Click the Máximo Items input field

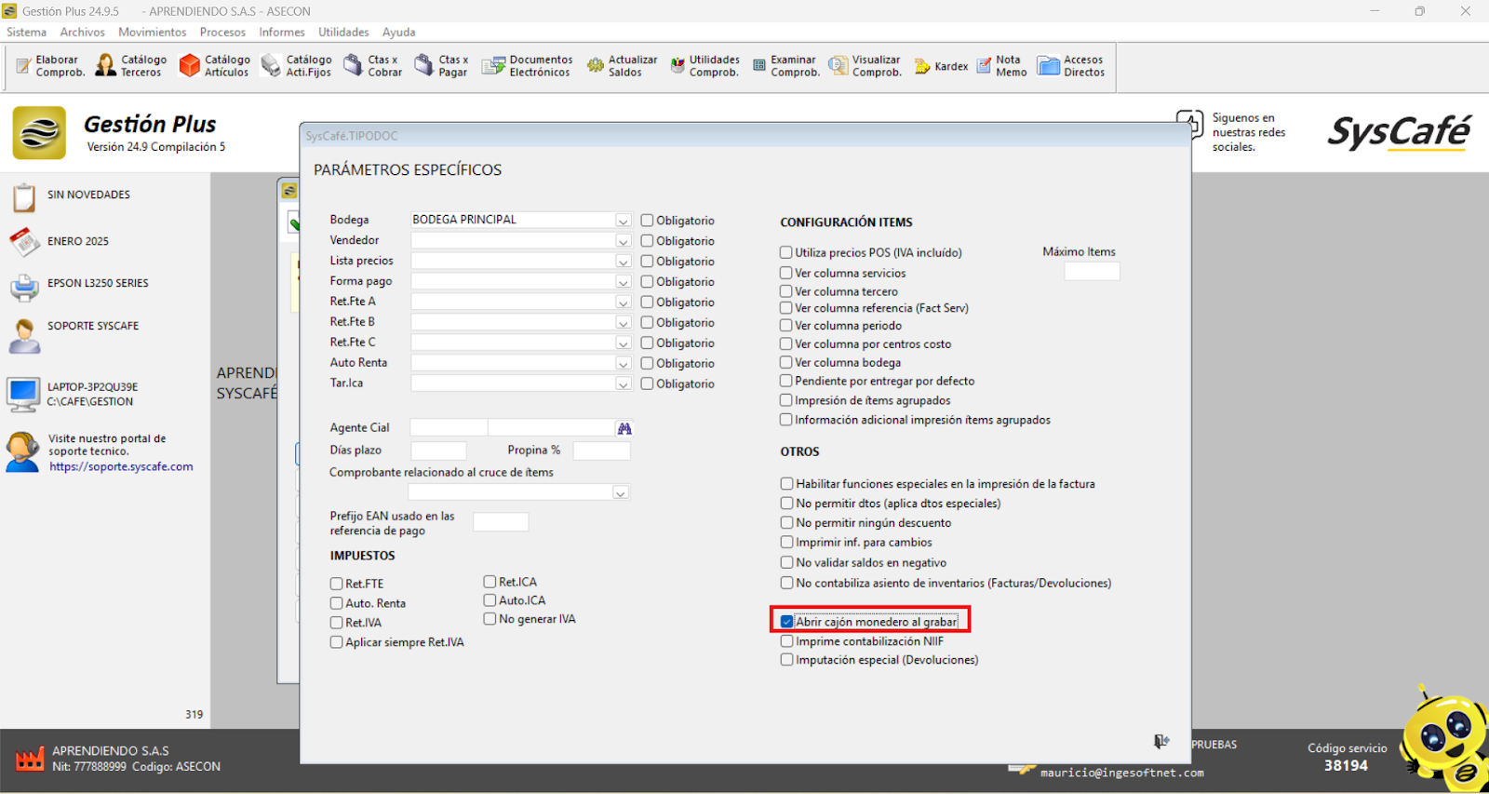pos(1092,271)
